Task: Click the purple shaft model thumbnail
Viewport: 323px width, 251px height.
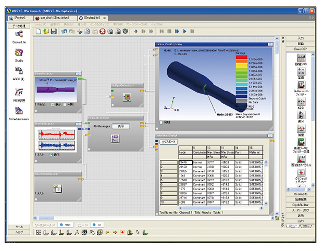Action: [x=56, y=90]
